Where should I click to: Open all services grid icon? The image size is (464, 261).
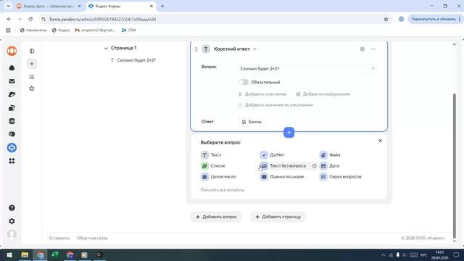[x=12, y=161]
